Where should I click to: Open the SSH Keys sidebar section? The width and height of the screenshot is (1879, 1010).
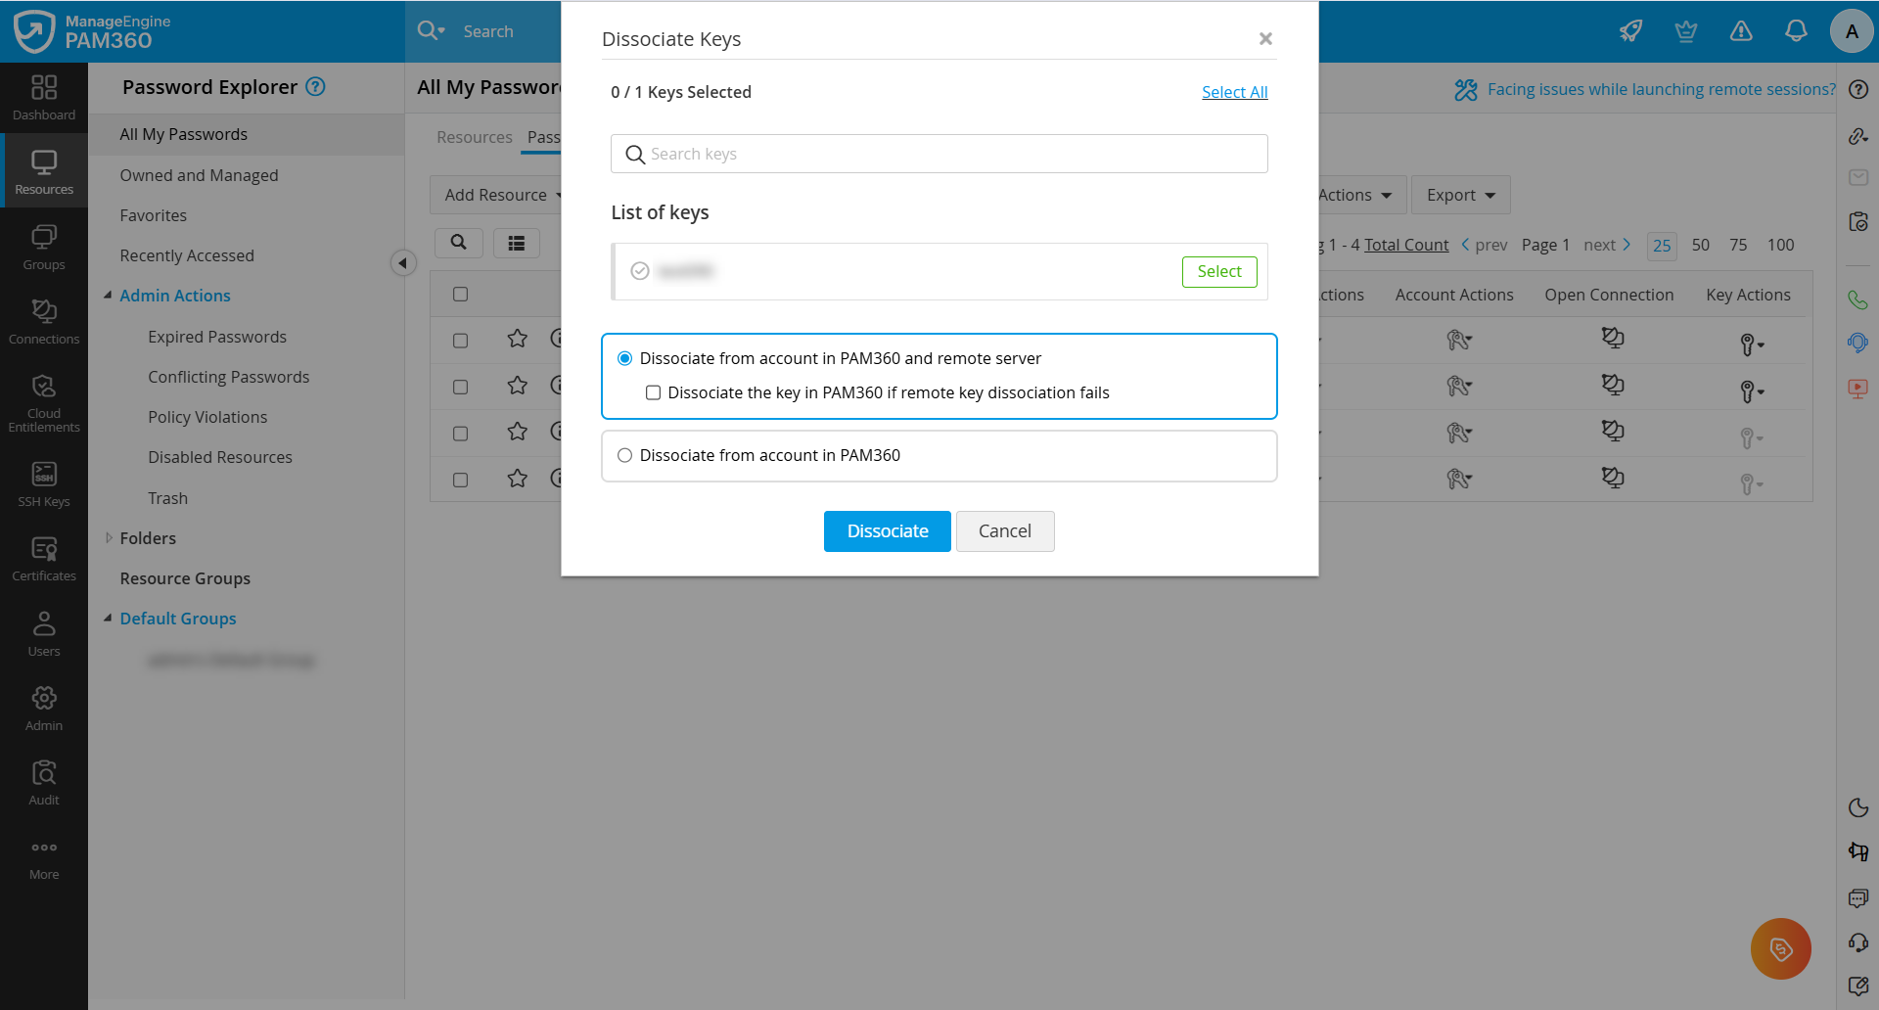pyautogui.click(x=44, y=484)
